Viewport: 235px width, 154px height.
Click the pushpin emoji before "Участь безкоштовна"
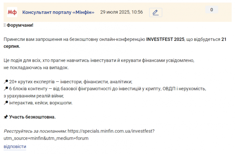click(x=6, y=117)
